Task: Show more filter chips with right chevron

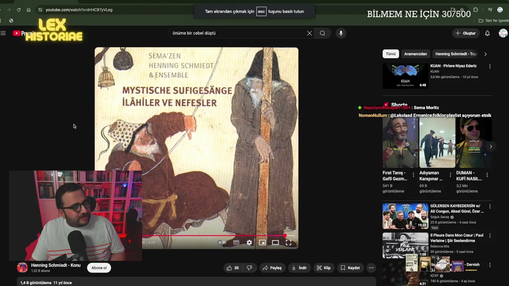Action: (x=485, y=54)
